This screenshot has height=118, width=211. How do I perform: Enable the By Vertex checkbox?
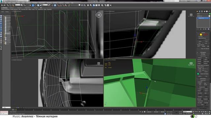pos(198,36)
